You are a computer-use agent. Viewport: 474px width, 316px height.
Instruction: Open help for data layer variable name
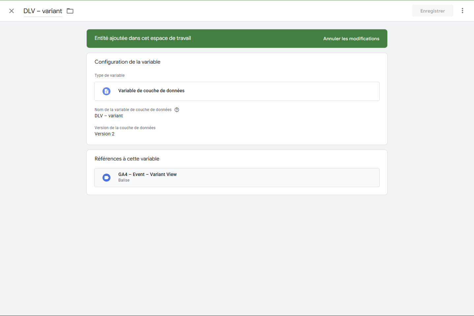[x=177, y=110]
